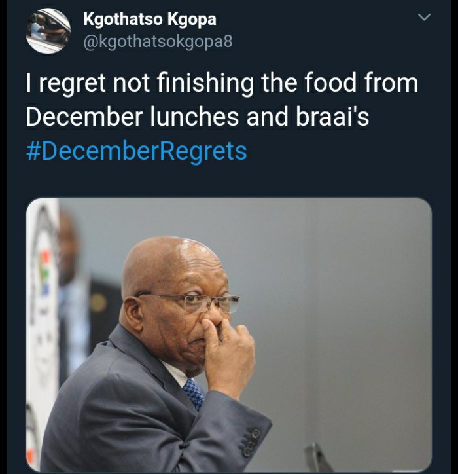458x474 pixels.
Task: Click the word "December" in the tweet body
Action: 84,117
